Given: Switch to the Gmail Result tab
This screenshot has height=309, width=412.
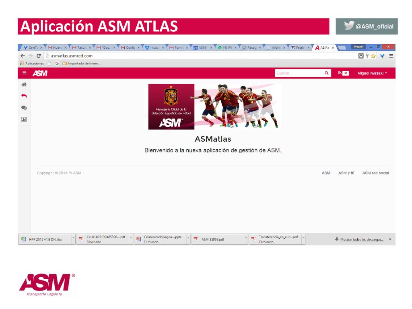Looking at the screenshot, I should click(x=81, y=47).
